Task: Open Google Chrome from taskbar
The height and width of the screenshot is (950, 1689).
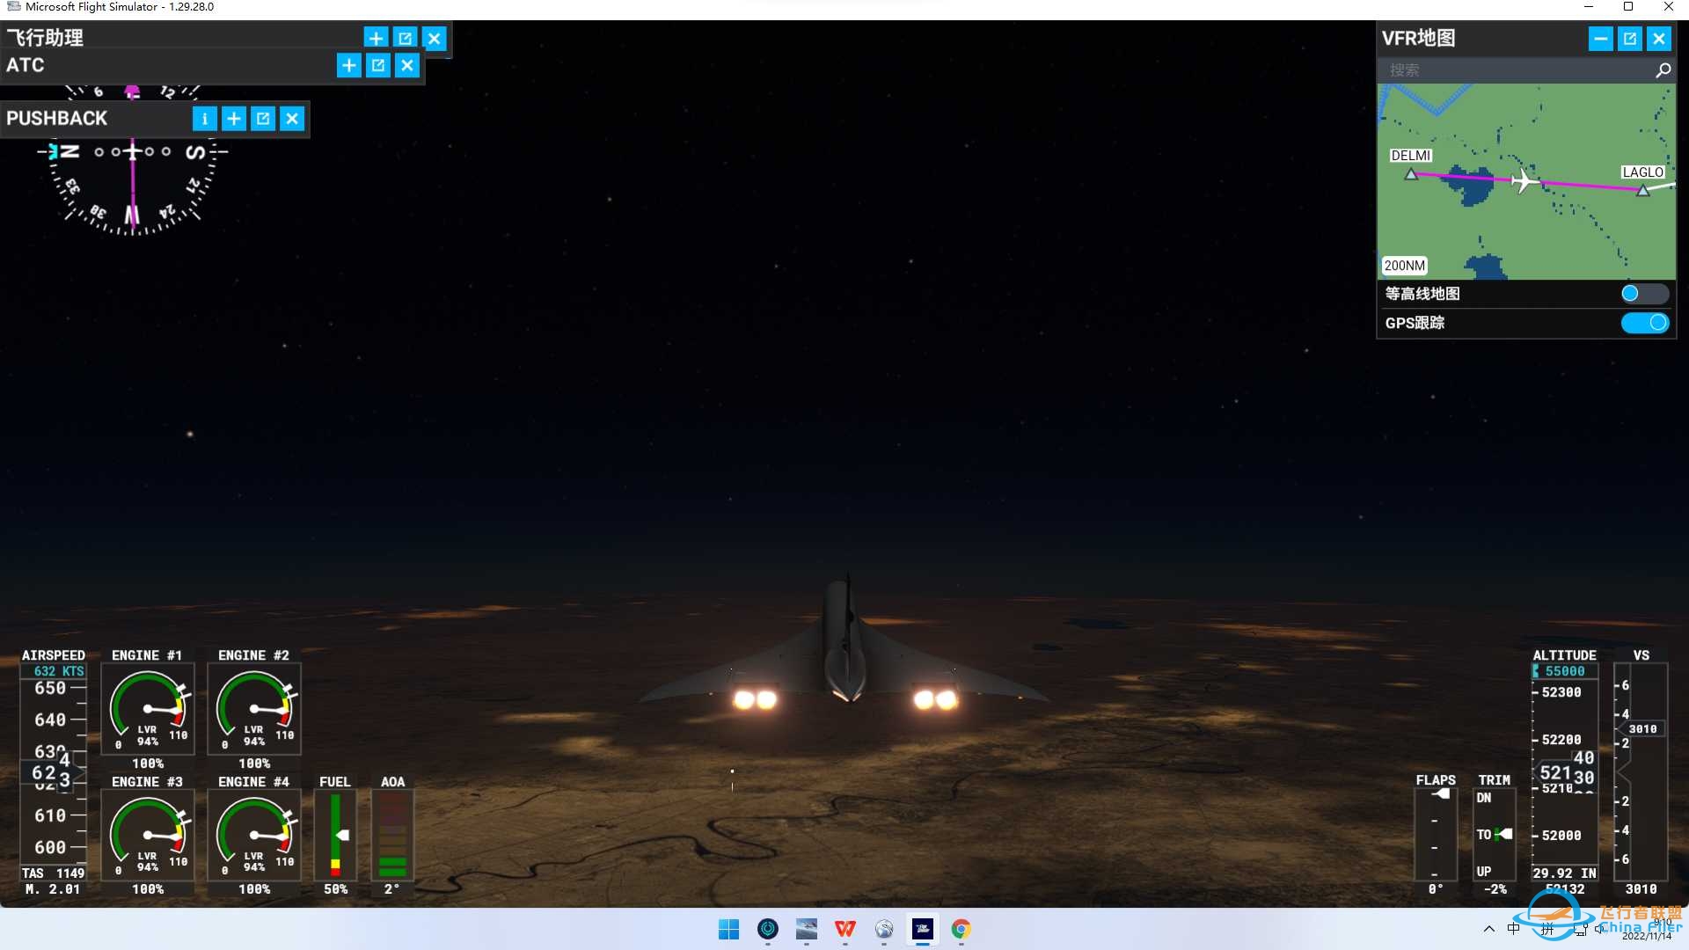Action: coord(961,929)
